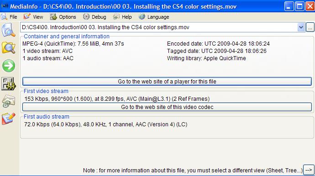This screenshot has height=176, width=315.
Task: Expand the file path dropdown arrow
Action: (301, 27)
